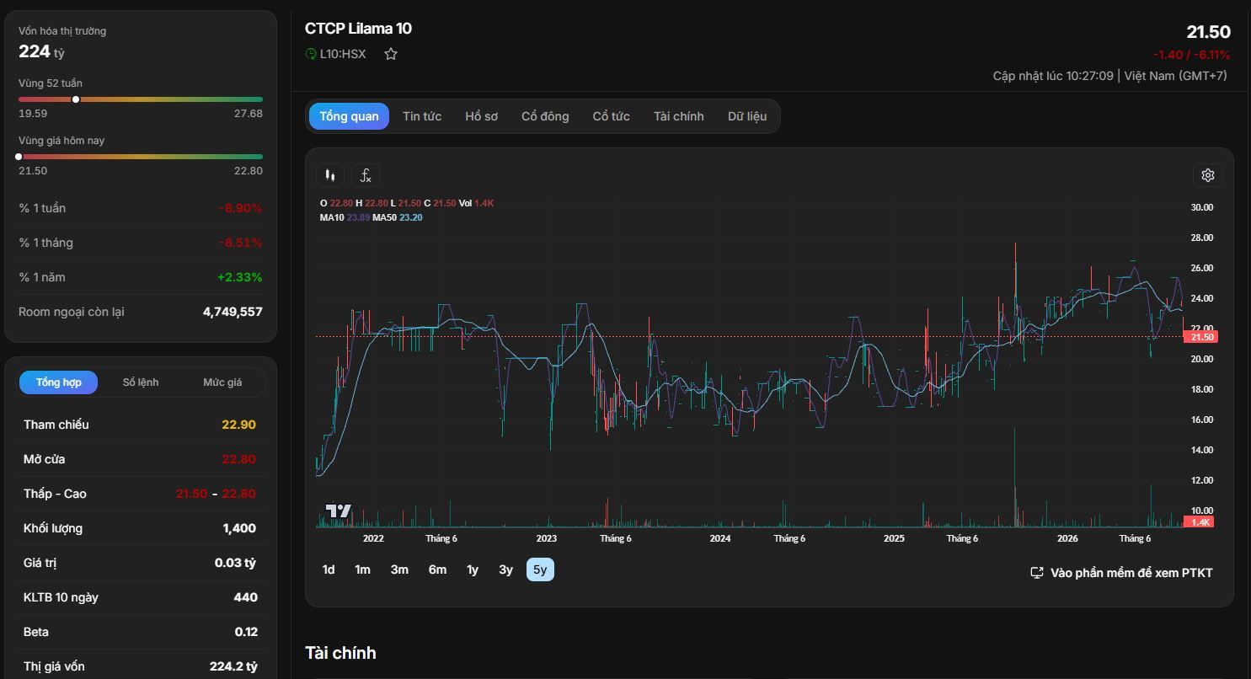Click the % 1 tháng value -8.51%

point(240,243)
